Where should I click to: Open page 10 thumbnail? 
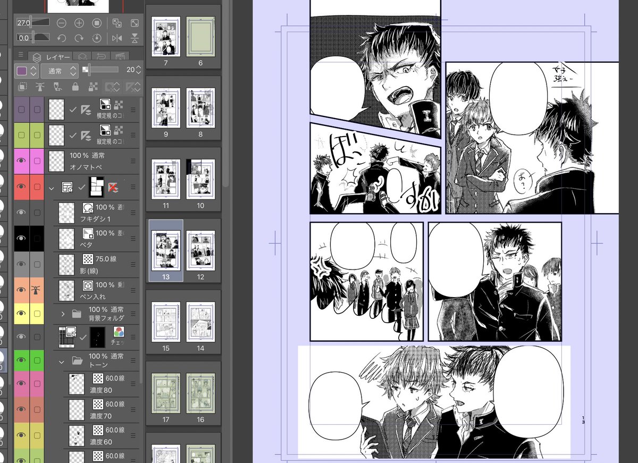pos(200,180)
